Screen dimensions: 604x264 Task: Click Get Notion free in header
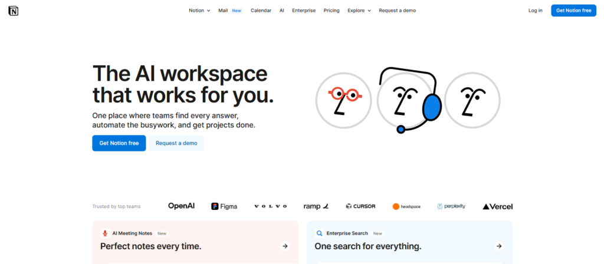573,11
